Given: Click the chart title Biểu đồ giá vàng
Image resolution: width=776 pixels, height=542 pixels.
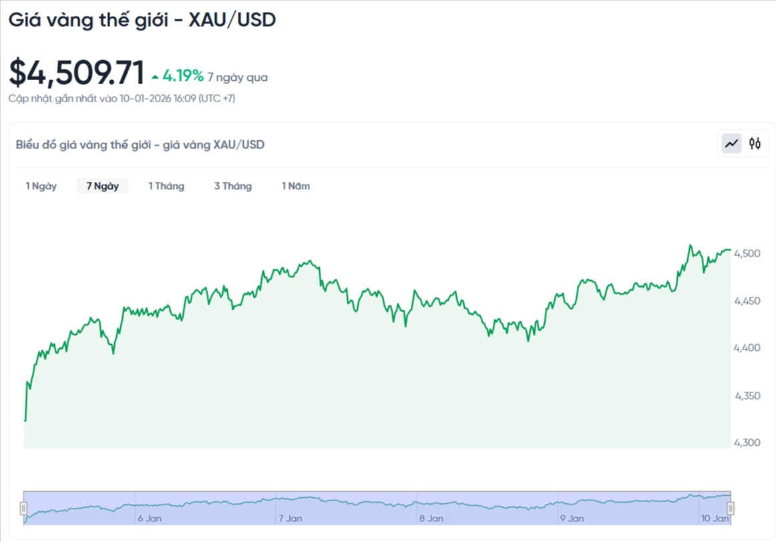Looking at the screenshot, I should coord(140,144).
